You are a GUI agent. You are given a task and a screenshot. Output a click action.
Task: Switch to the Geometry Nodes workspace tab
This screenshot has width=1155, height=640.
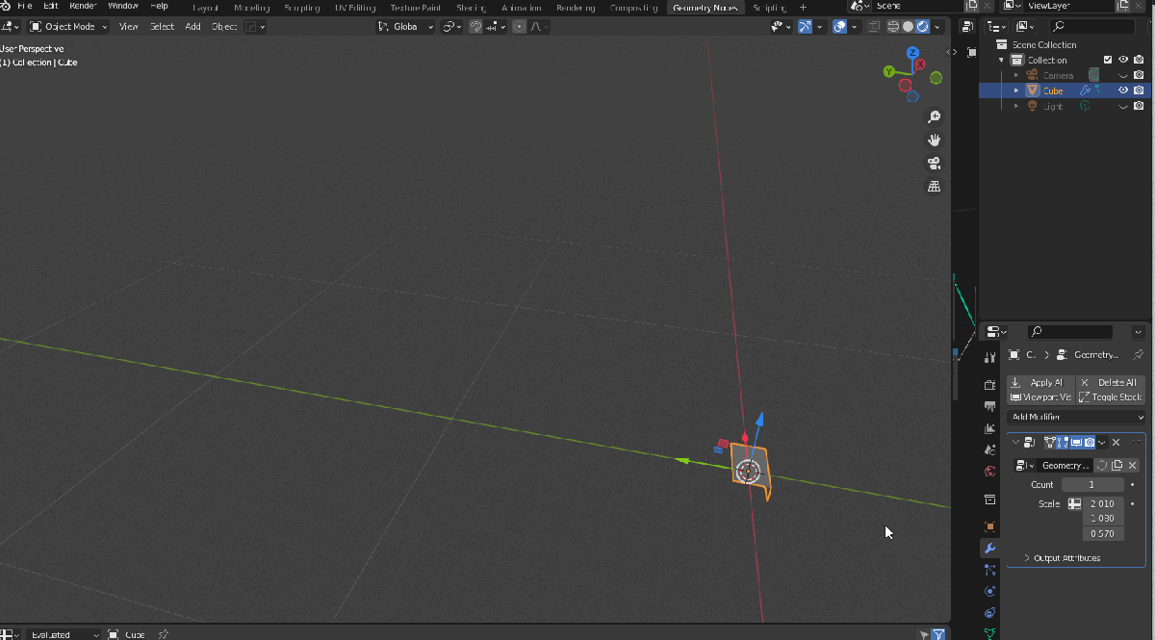click(705, 7)
